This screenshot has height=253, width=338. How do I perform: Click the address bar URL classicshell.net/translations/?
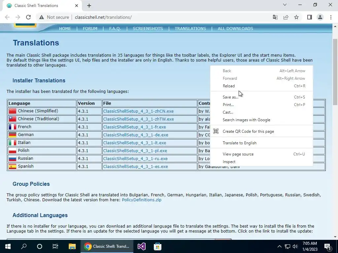(103, 17)
